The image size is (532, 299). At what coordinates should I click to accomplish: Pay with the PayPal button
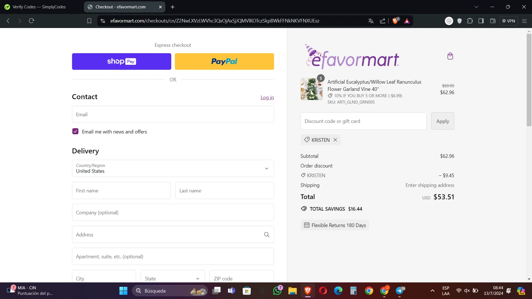[x=224, y=61]
